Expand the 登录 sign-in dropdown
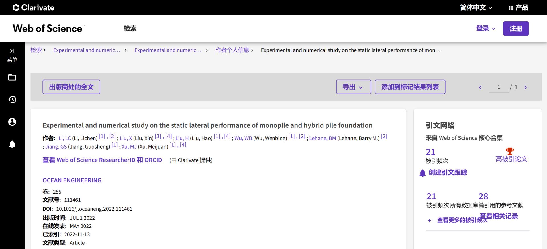This screenshot has height=249, width=547. [485, 28]
